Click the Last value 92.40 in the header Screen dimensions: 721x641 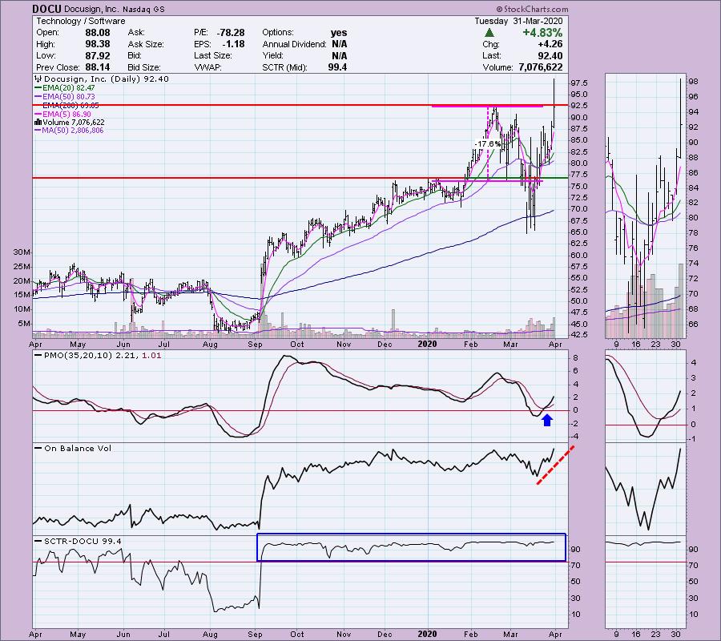tap(550, 55)
